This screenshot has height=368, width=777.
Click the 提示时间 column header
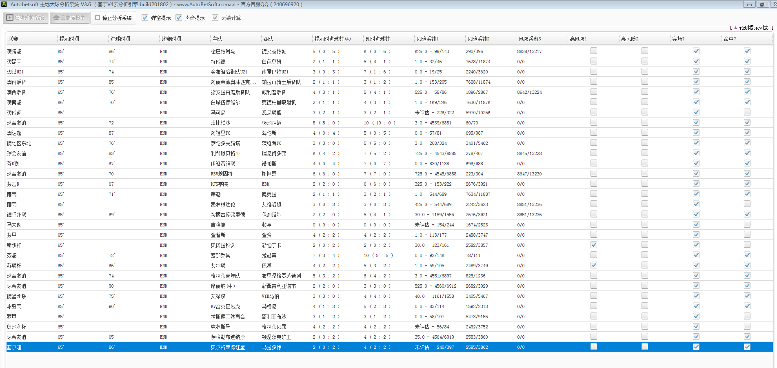(69, 39)
